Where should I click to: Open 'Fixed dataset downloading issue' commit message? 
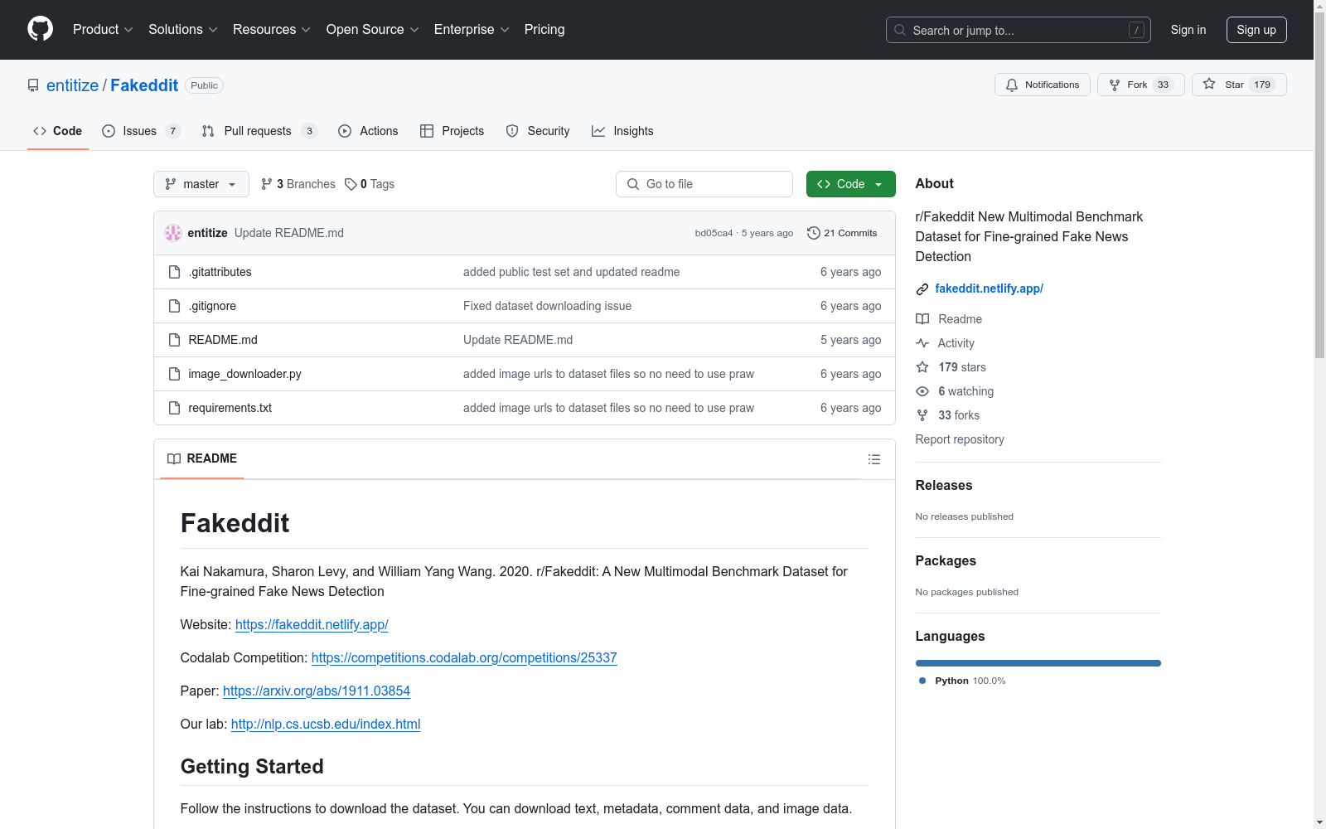click(547, 306)
